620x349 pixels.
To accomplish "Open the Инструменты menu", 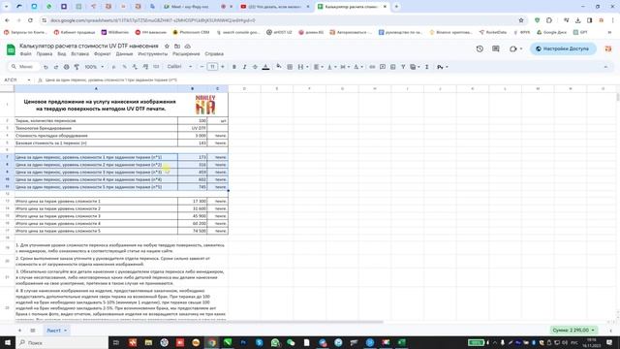I will [x=153, y=54].
